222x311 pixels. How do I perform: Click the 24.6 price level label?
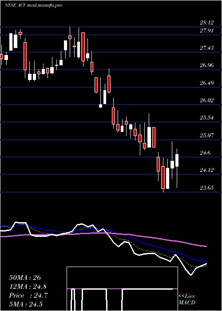(205, 153)
